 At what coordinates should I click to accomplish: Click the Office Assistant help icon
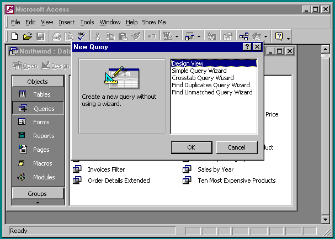coord(279,36)
